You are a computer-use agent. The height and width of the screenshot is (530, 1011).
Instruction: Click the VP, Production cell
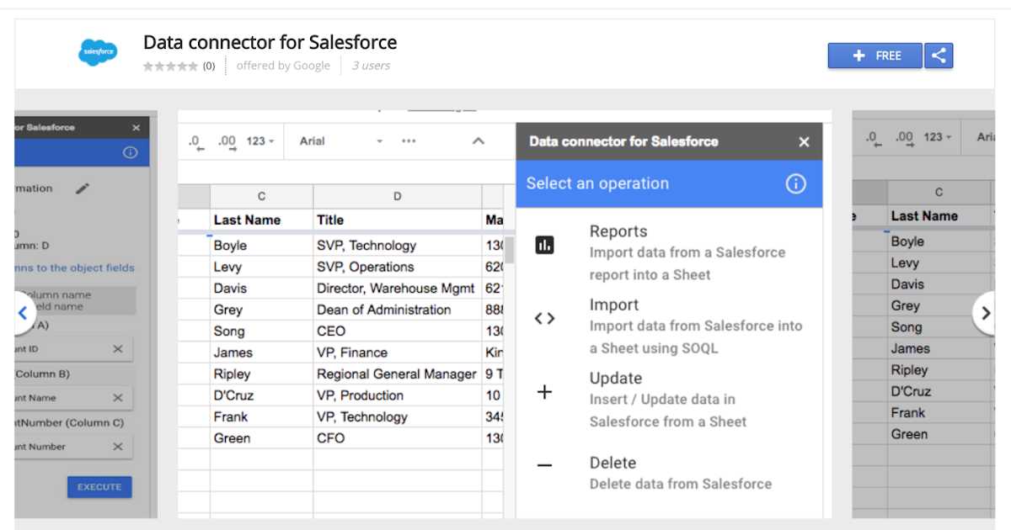pyautogui.click(x=397, y=395)
